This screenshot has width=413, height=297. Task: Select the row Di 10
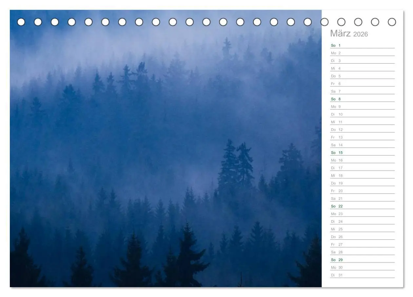point(362,114)
